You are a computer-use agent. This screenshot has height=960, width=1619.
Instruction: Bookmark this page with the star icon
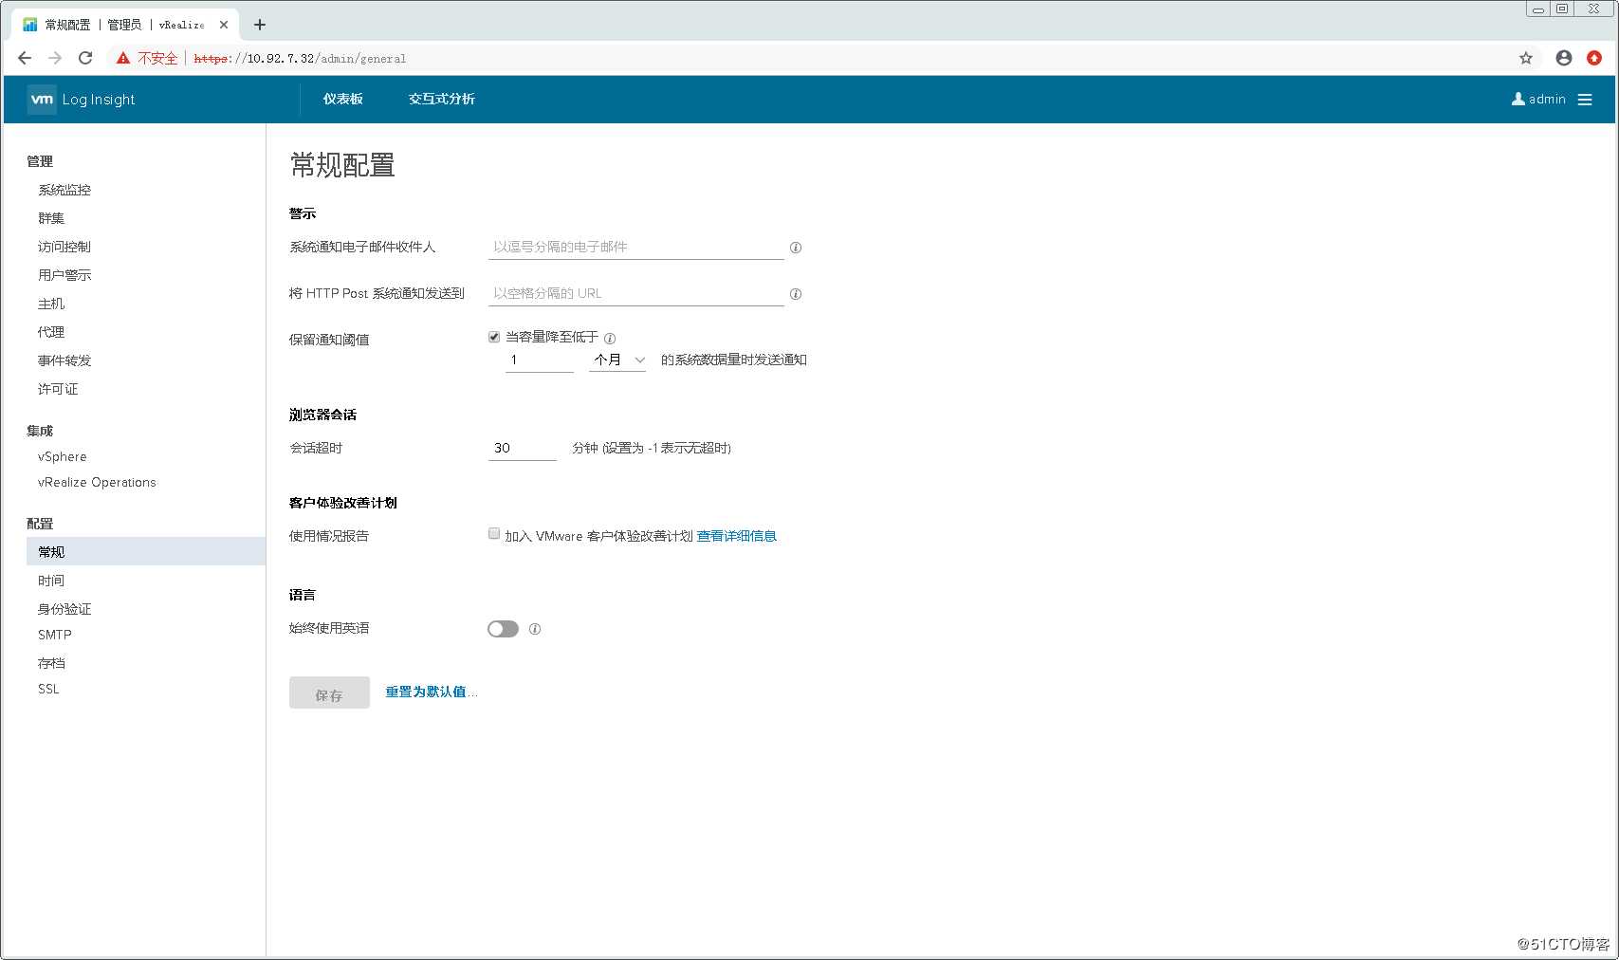pyautogui.click(x=1526, y=58)
